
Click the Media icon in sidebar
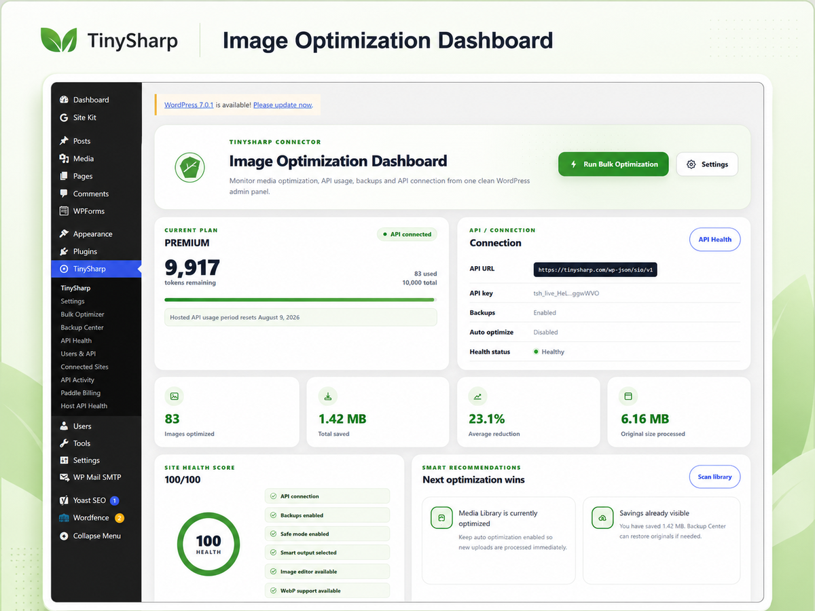point(64,158)
